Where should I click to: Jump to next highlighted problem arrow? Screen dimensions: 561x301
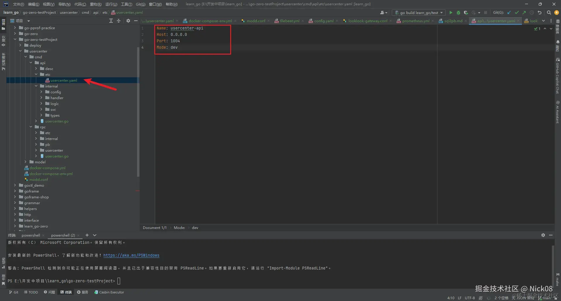click(551, 29)
